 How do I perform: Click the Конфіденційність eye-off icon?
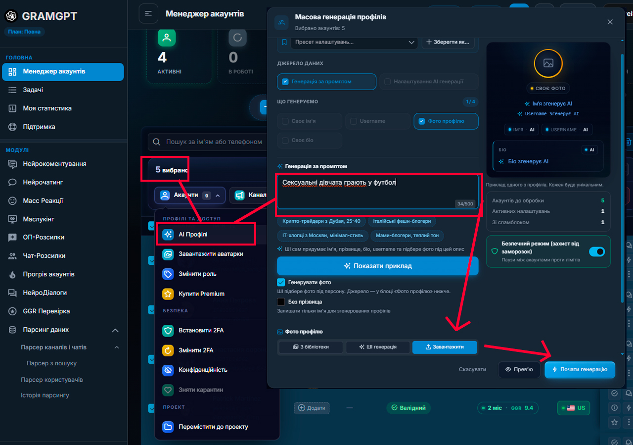pos(168,370)
